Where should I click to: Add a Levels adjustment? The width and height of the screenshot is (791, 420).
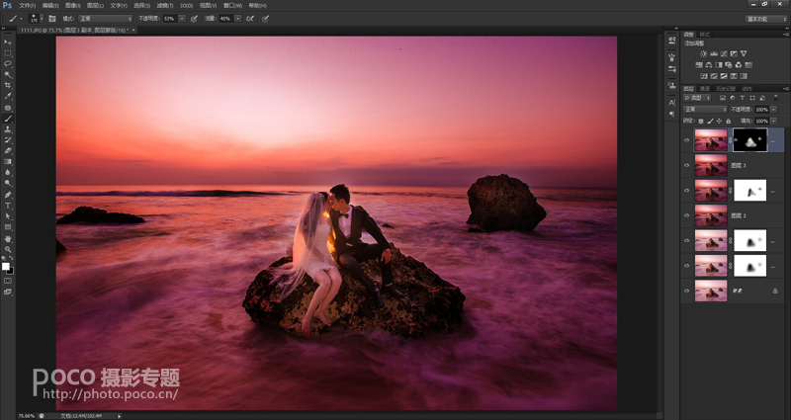714,53
